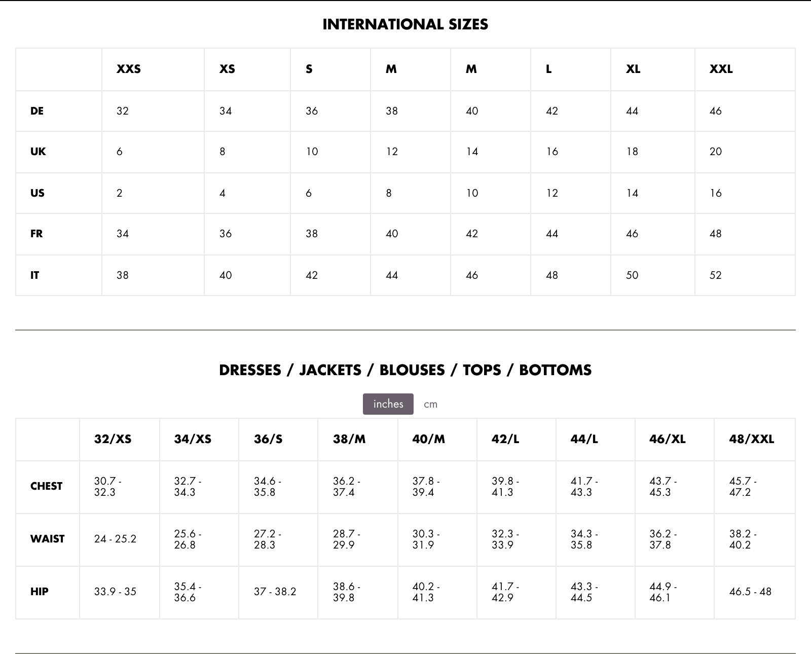The image size is (811, 654).
Task: Click the 48/XXL column header
Action: (752, 440)
